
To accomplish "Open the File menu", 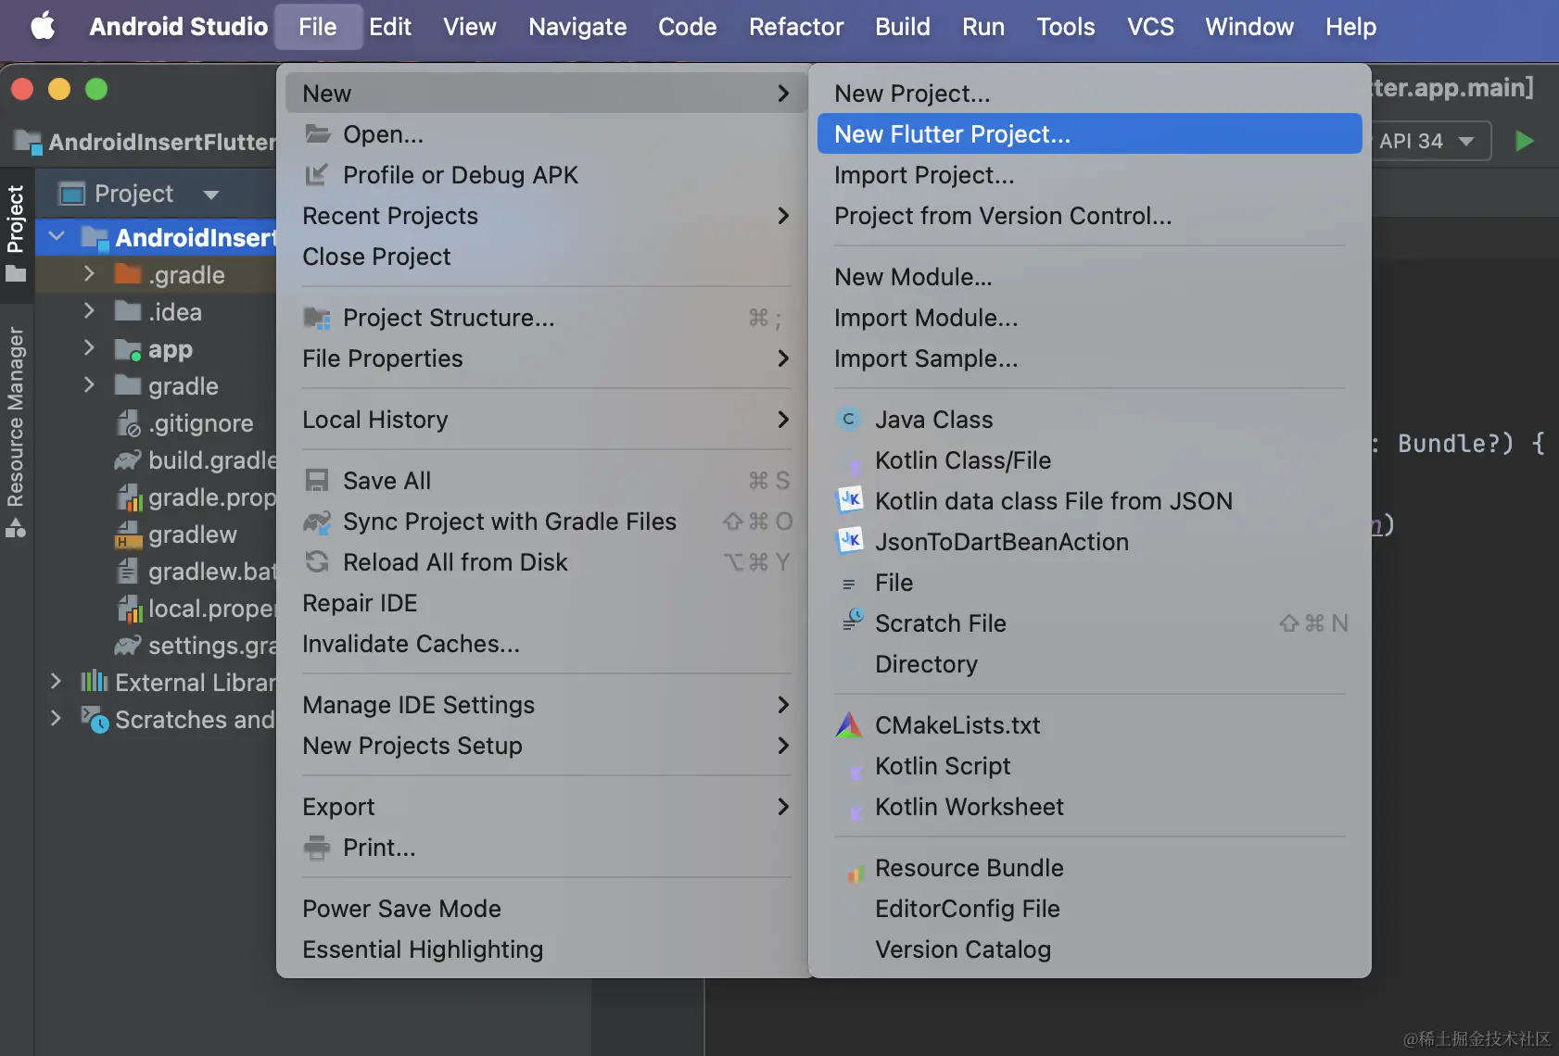I will (317, 26).
